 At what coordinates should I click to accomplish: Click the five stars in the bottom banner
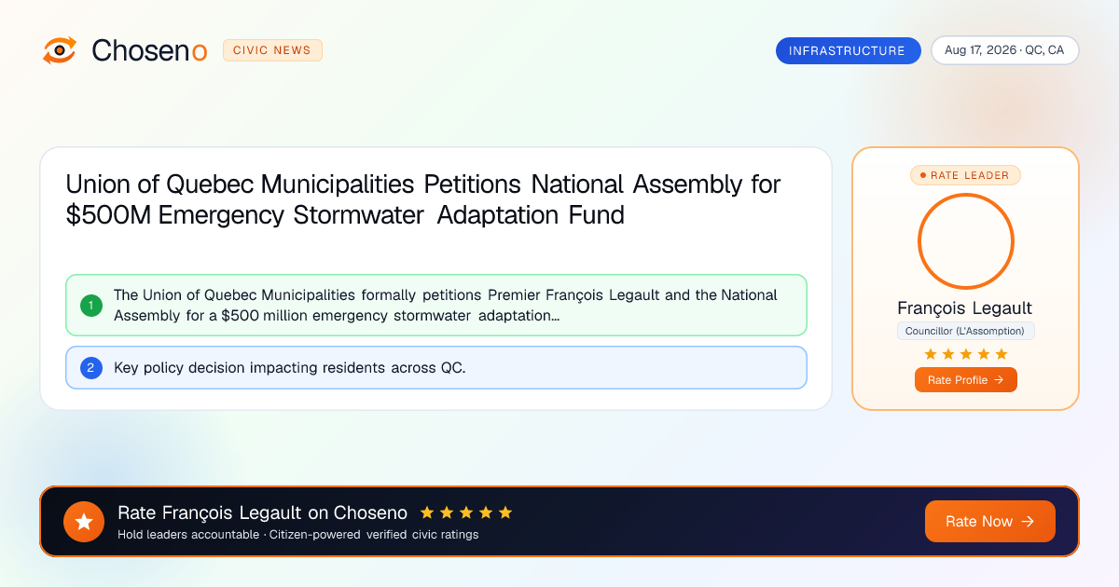(x=466, y=512)
